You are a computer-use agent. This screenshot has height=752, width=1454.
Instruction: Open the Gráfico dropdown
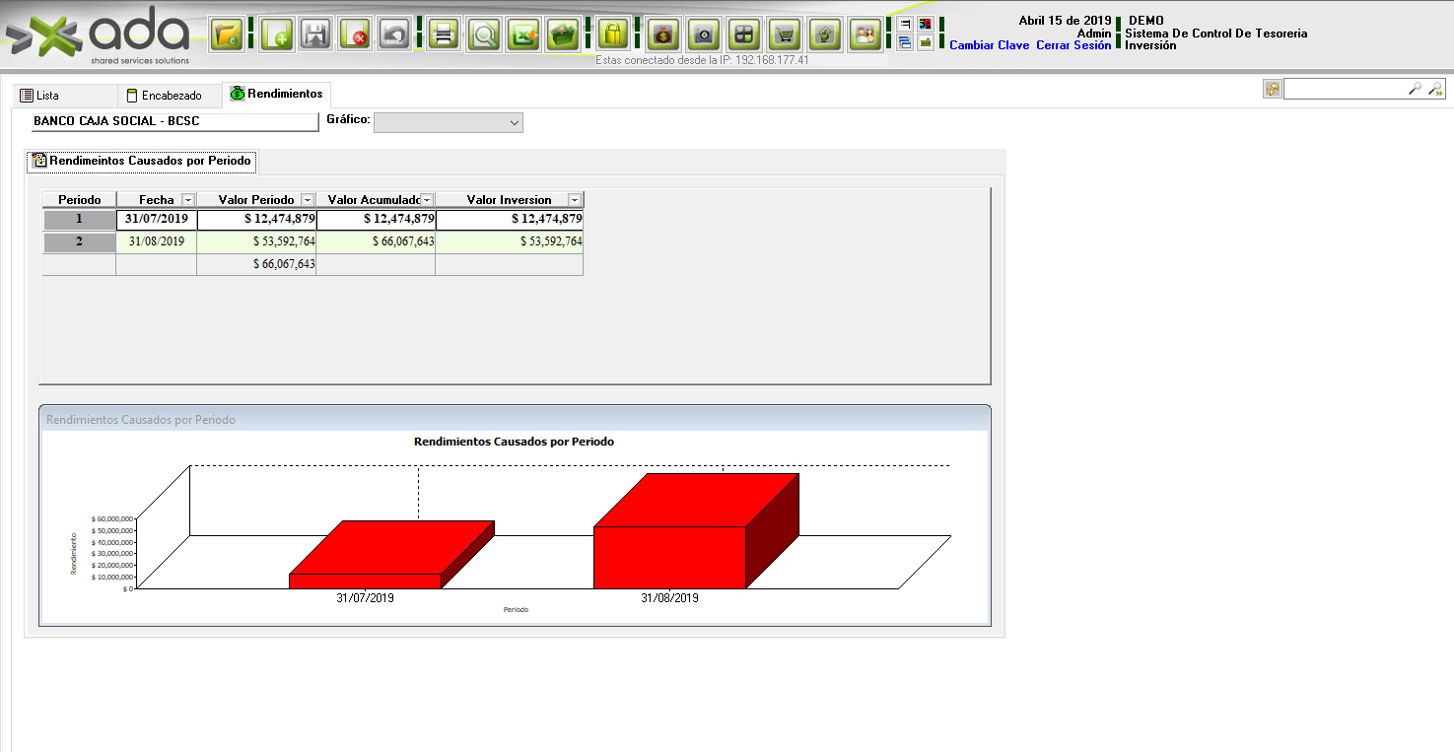coord(449,122)
